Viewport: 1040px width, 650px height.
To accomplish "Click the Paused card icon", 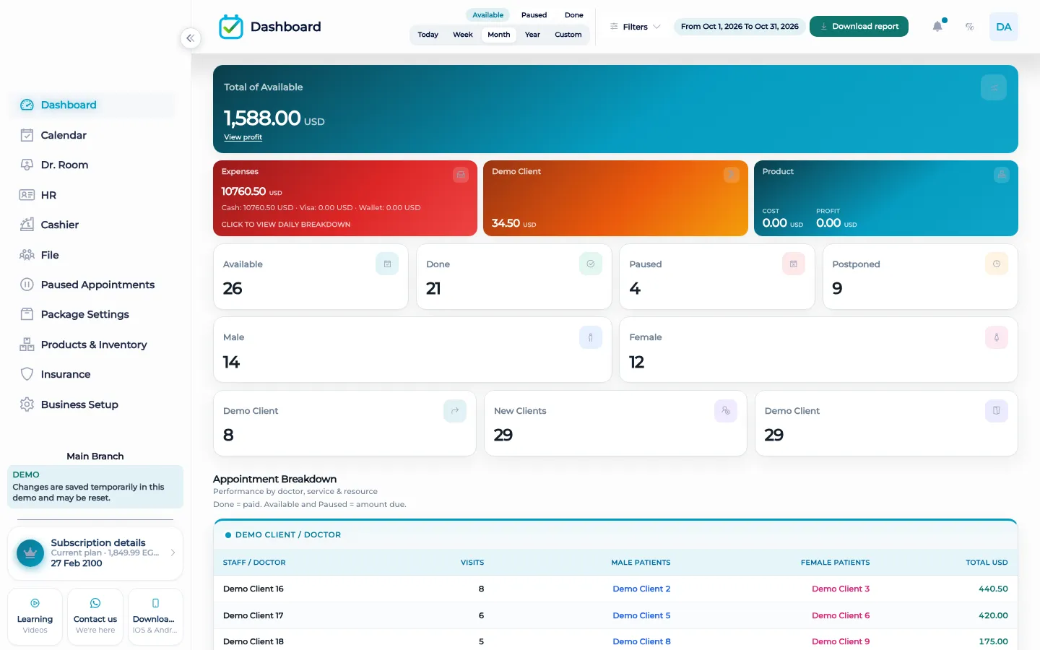I will click(794, 264).
